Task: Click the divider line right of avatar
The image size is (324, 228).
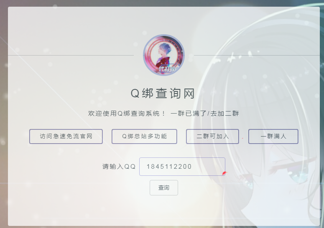Action: click(x=255, y=55)
